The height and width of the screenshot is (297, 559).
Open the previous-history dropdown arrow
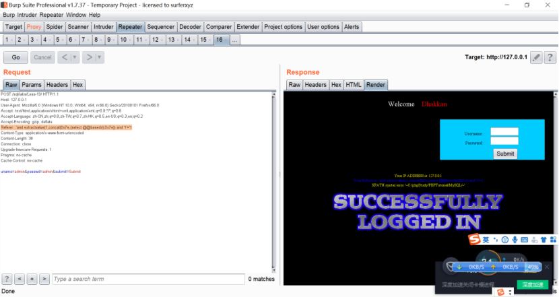click(75, 57)
